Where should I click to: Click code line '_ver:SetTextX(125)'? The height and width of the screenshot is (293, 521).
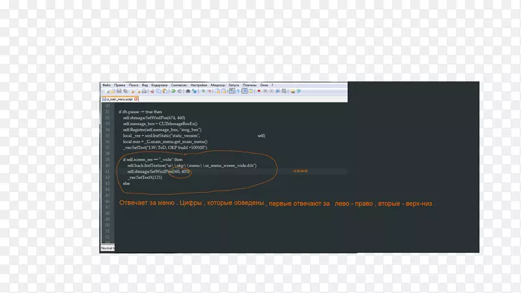click(x=145, y=177)
